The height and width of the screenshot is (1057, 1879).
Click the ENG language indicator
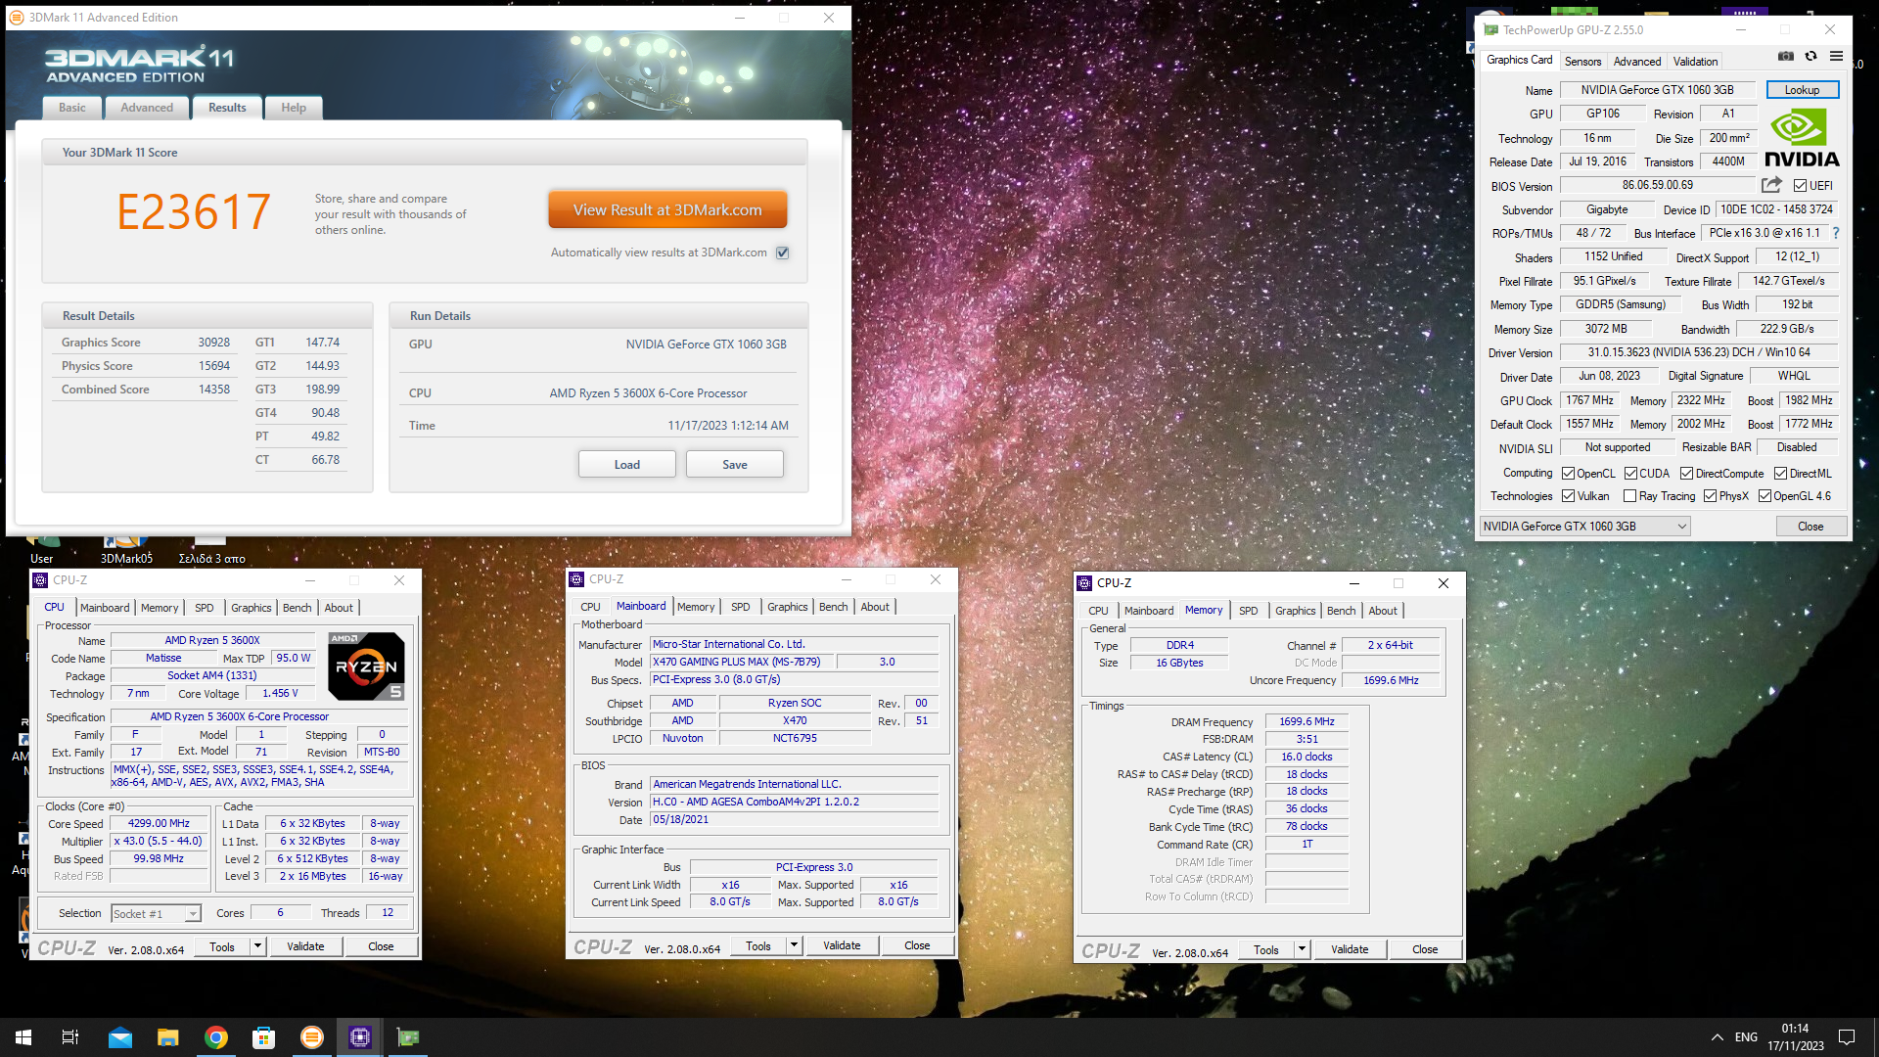pos(1746,1037)
